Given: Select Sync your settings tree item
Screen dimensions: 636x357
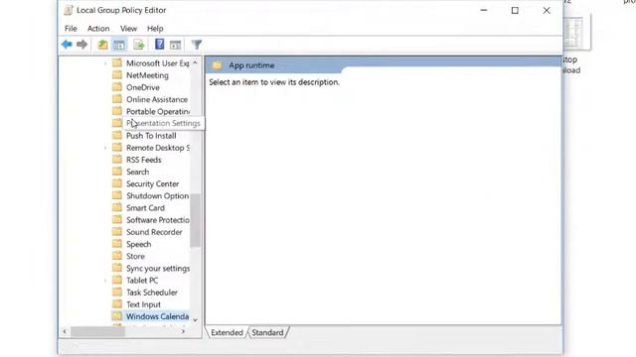Looking at the screenshot, I should (x=158, y=268).
